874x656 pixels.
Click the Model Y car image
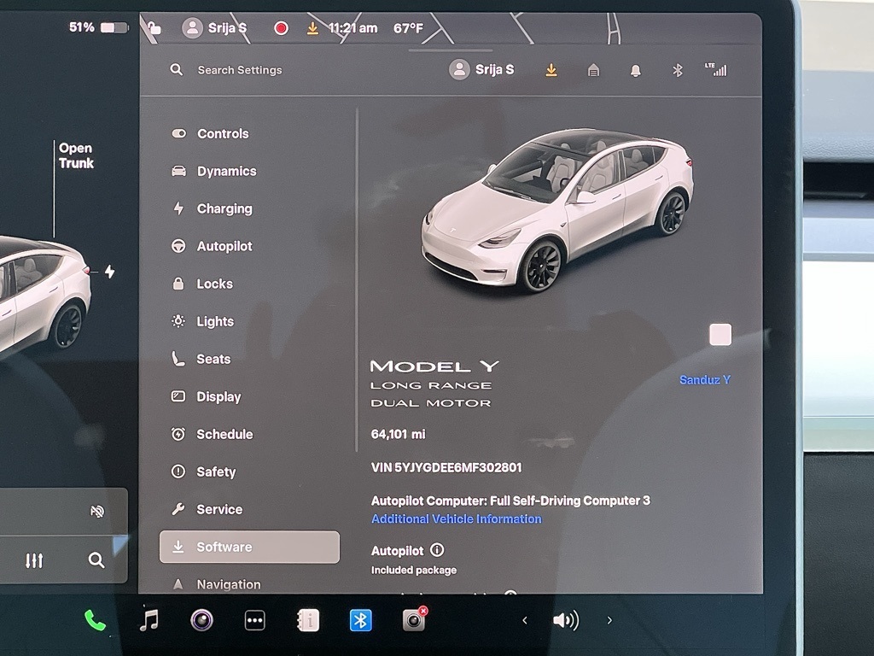point(557,210)
